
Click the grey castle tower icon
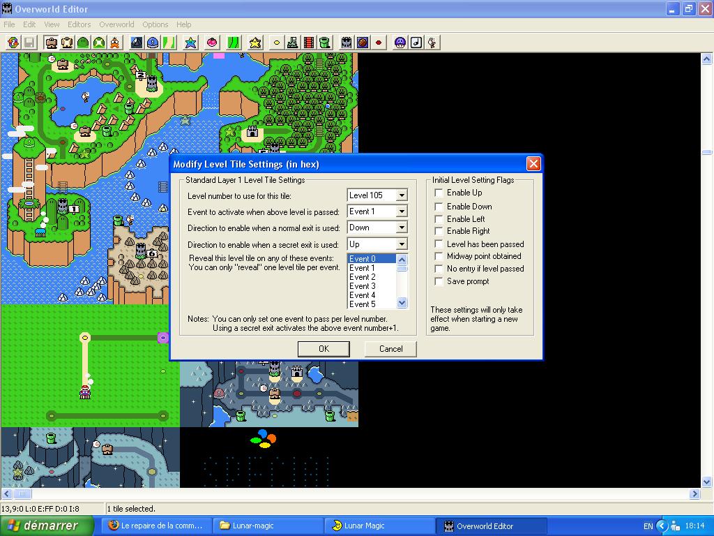[x=347, y=43]
